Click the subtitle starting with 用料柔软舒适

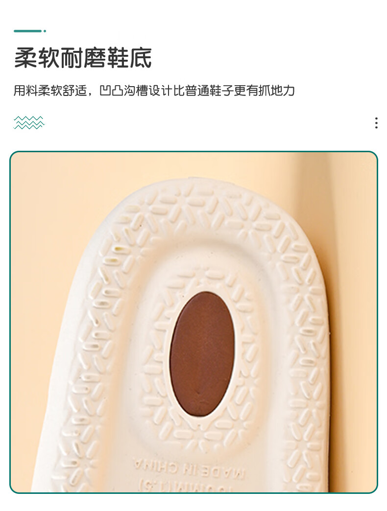[154, 90]
